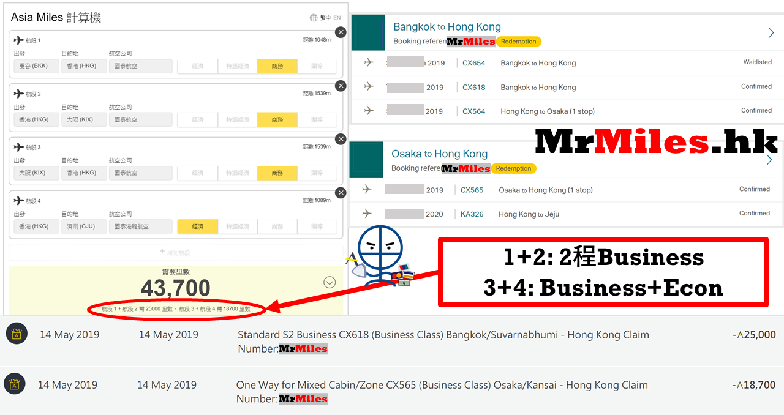Click the plane icon in the KA326 row
The width and height of the screenshot is (784, 415).
(x=367, y=214)
